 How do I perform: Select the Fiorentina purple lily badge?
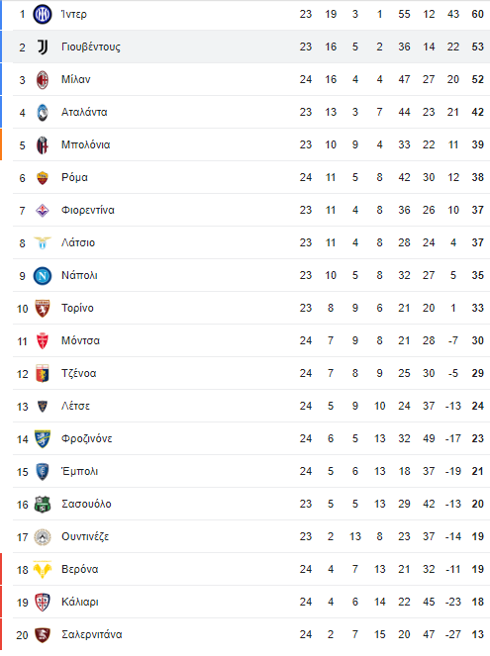click(x=43, y=210)
